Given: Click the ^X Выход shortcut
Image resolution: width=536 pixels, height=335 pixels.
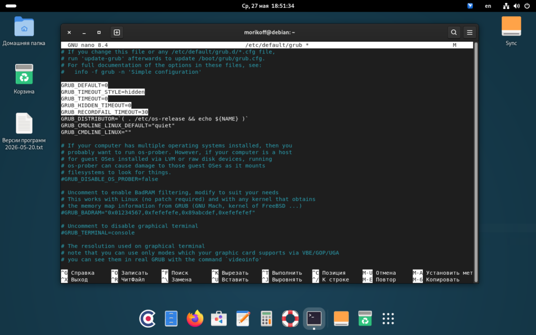Looking at the screenshot, I should pyautogui.click(x=74, y=280).
